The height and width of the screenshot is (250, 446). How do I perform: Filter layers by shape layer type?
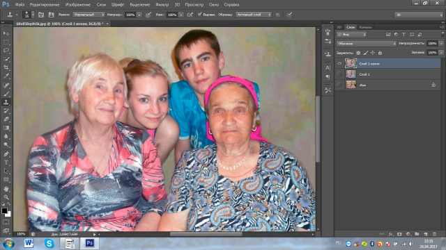(x=412, y=35)
